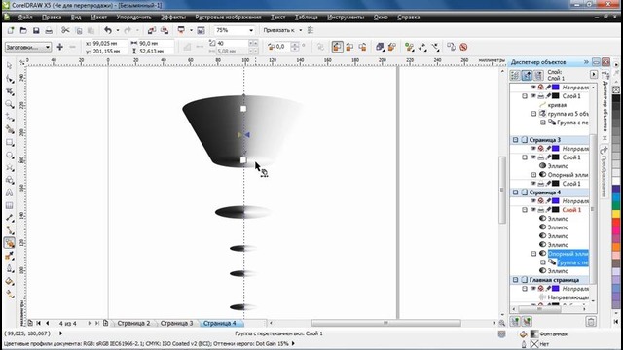
Task: Enable counterclockwise blend mode
Action: point(362,47)
